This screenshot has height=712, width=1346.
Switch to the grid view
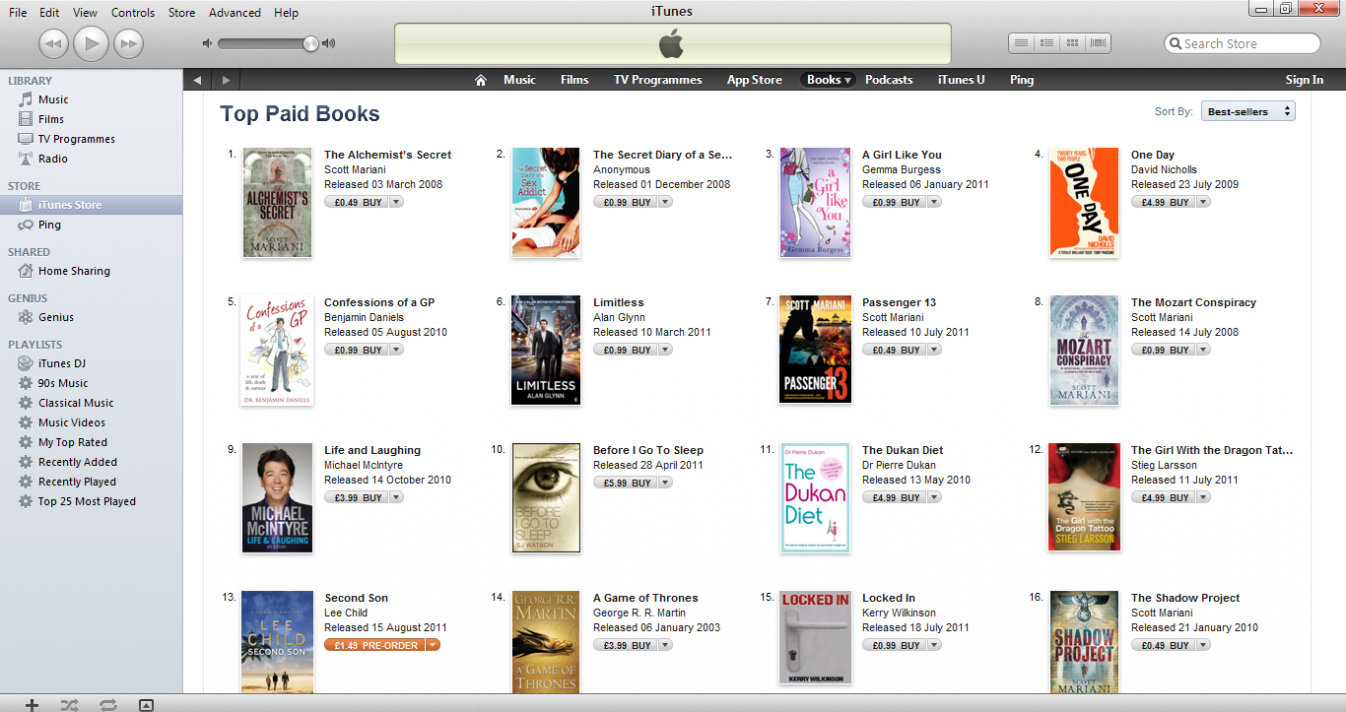click(1072, 43)
